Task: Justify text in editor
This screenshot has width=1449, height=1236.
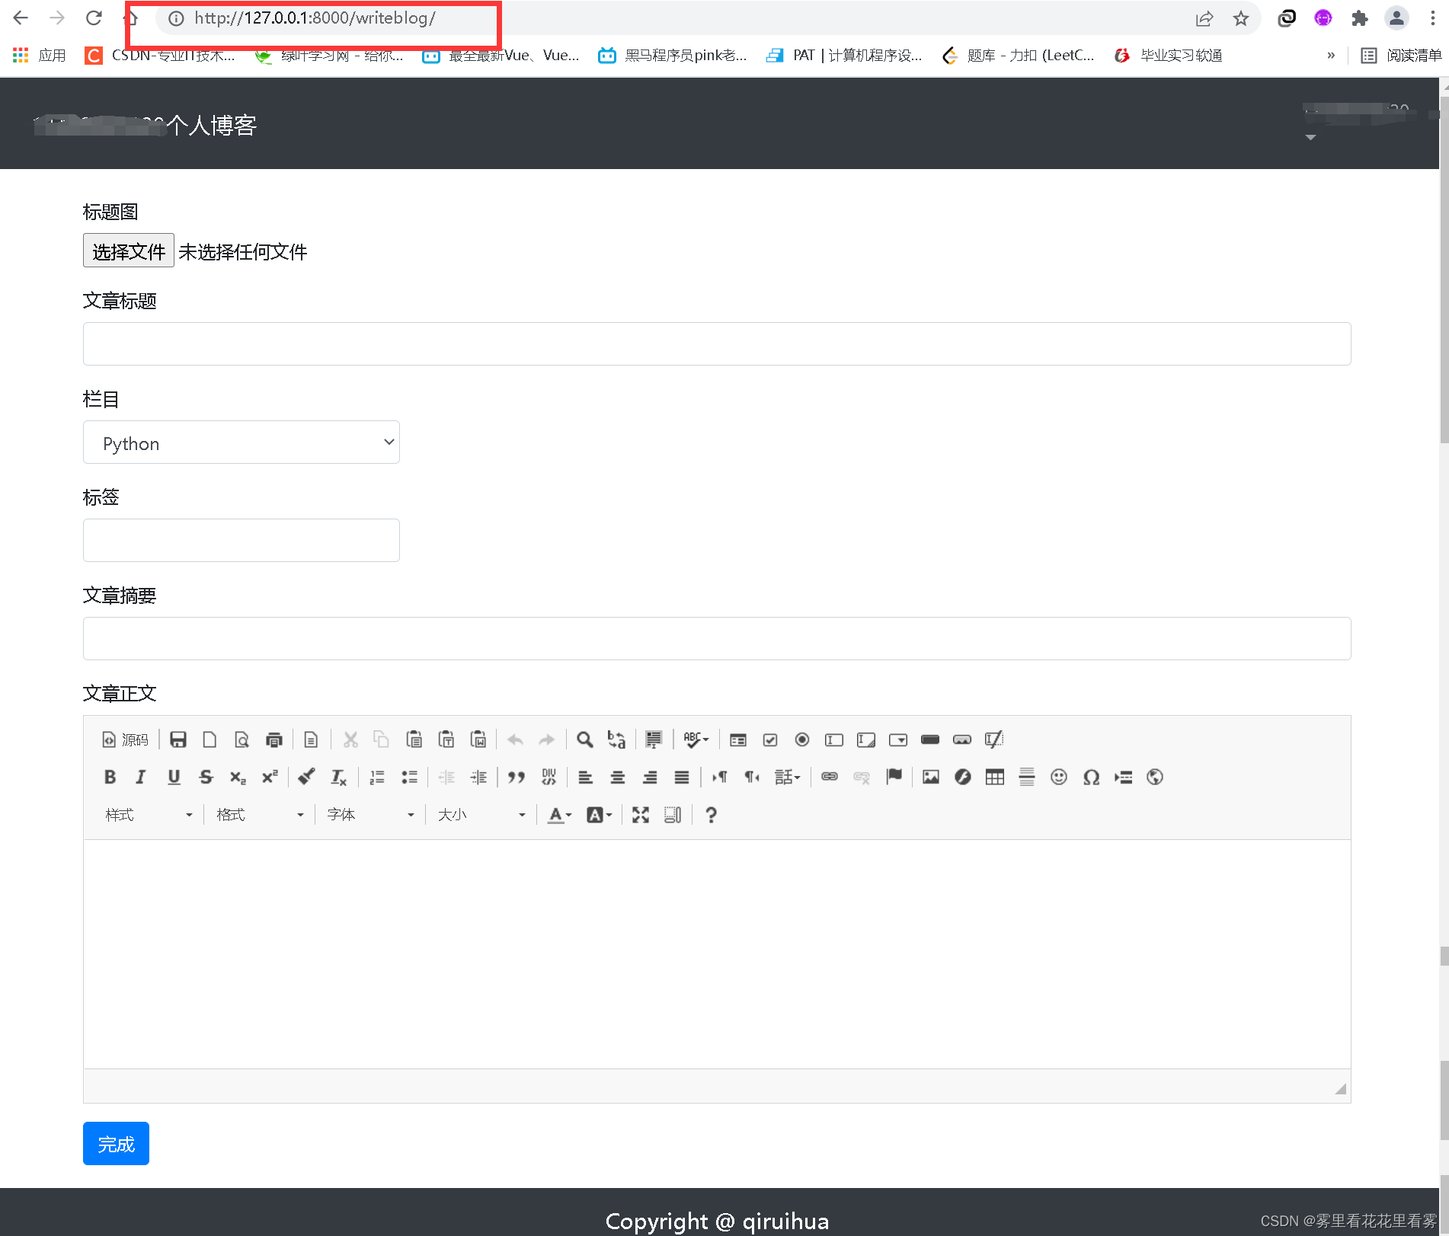Action: pos(682,777)
